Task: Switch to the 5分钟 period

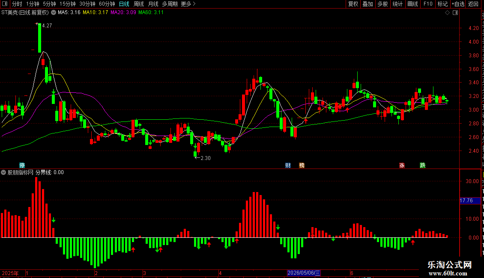Action: click(49, 4)
